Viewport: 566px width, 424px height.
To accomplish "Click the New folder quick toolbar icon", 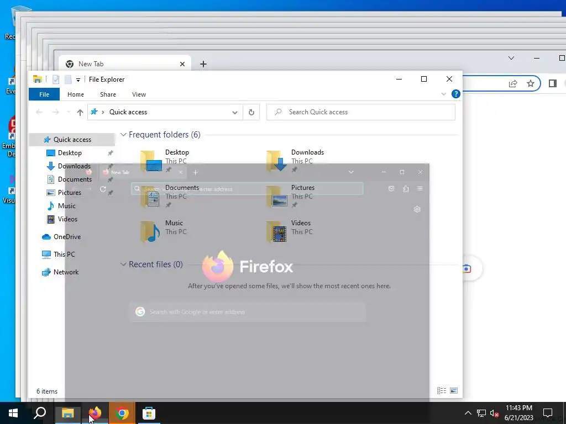I will tap(68, 79).
